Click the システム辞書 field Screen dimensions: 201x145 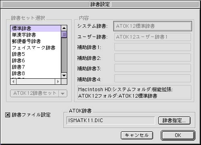153,26
